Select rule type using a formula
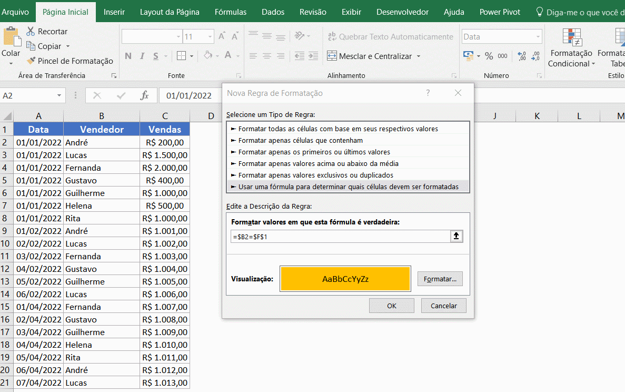The width and height of the screenshot is (625, 392). [348, 187]
